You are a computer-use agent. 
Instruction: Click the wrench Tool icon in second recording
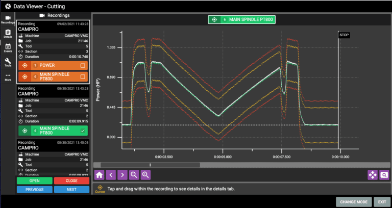click(x=21, y=111)
